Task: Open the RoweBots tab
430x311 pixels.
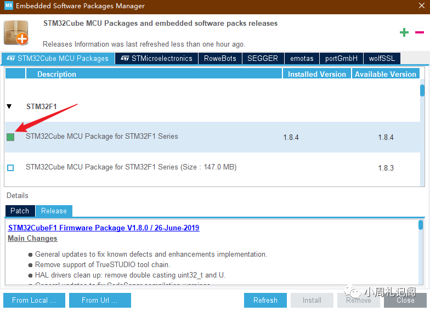Action: click(220, 58)
